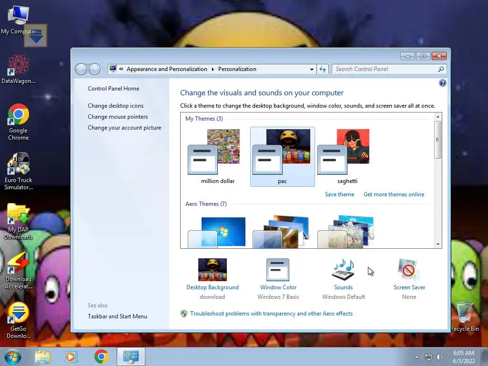Show hidden system tray icons

pos(417,357)
